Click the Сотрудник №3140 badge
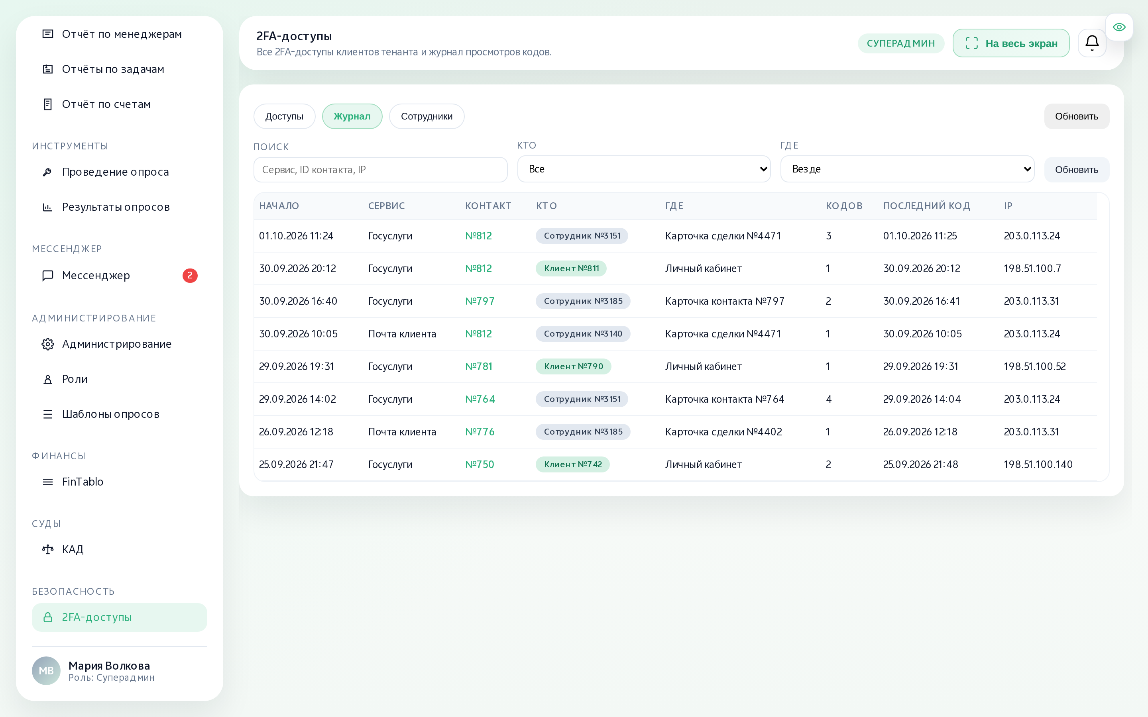The width and height of the screenshot is (1148, 717). tap(583, 334)
